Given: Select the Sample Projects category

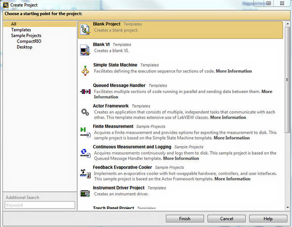Looking at the screenshot, I should 26,35.
